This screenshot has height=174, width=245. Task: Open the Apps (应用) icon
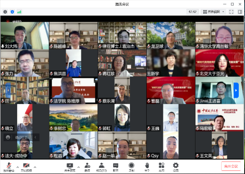pos(161,166)
